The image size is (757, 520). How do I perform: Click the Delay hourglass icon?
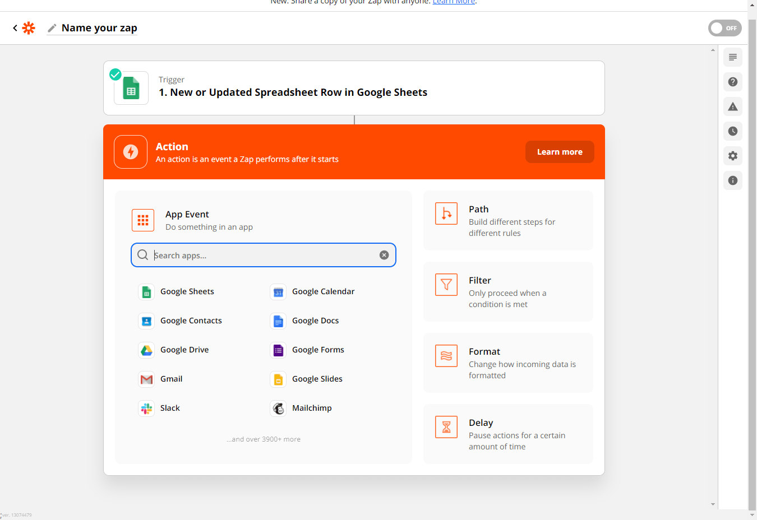pyautogui.click(x=446, y=427)
